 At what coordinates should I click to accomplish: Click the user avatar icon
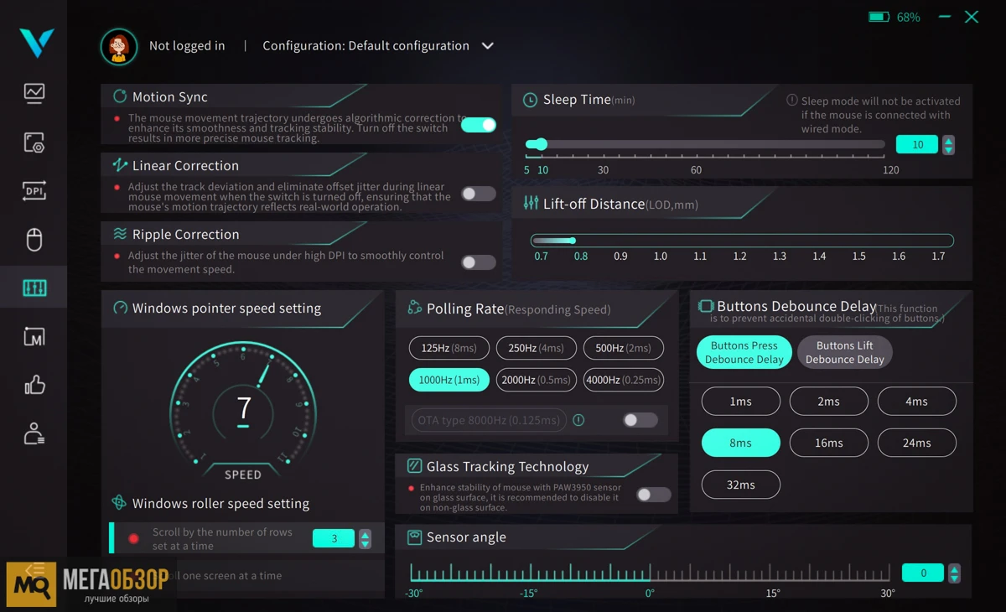pos(119,47)
